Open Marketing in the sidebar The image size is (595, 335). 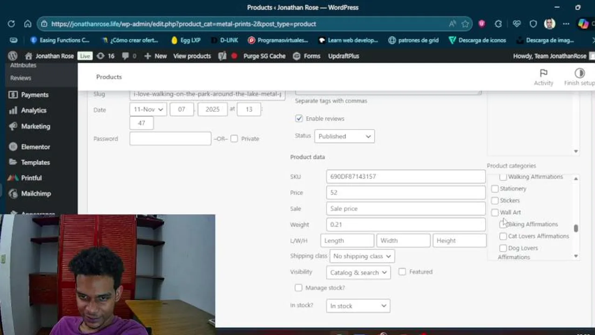pyautogui.click(x=35, y=126)
